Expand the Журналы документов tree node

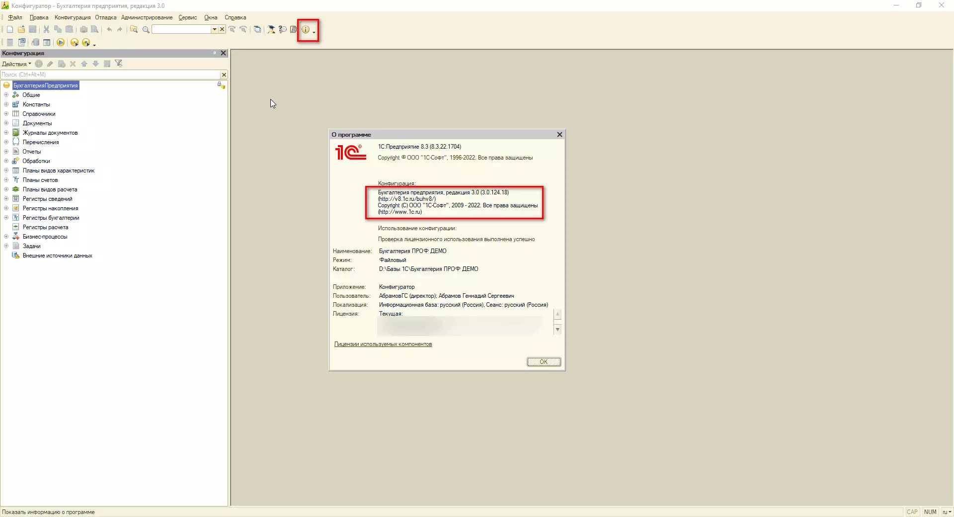pyautogui.click(x=6, y=133)
